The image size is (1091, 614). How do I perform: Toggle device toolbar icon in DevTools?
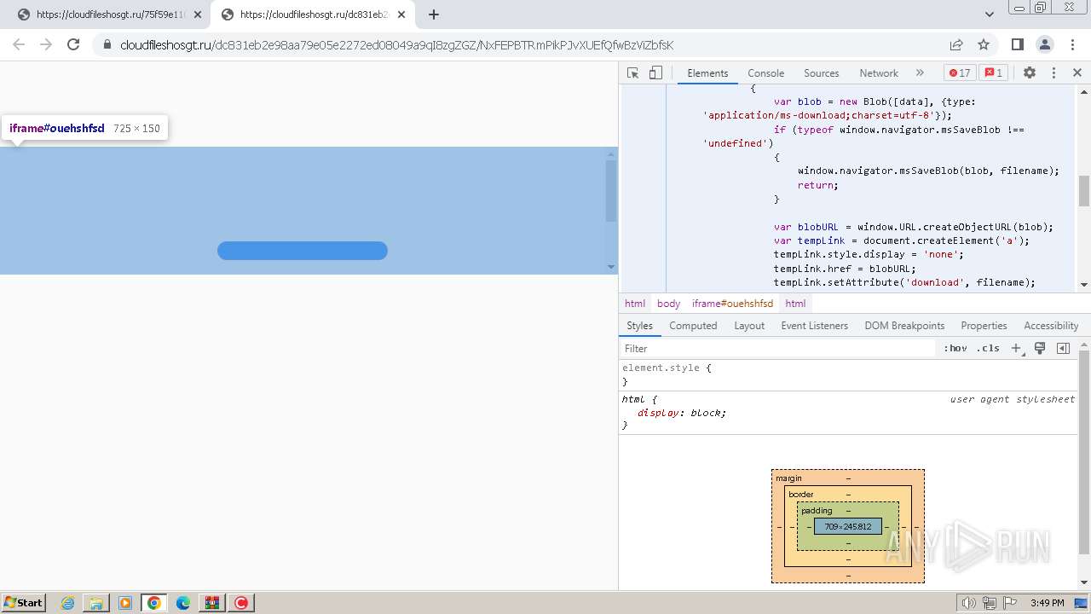coord(655,73)
